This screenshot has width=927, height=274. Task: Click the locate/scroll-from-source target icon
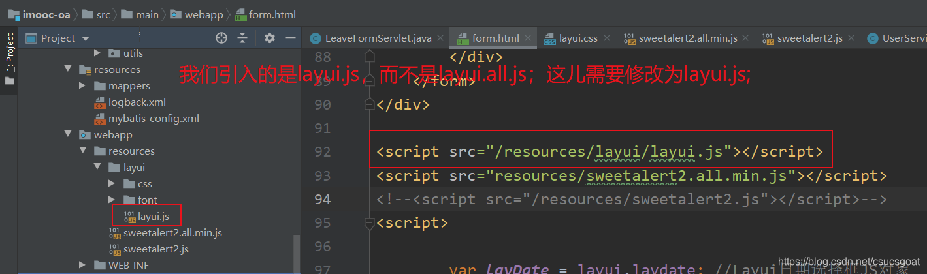point(221,38)
